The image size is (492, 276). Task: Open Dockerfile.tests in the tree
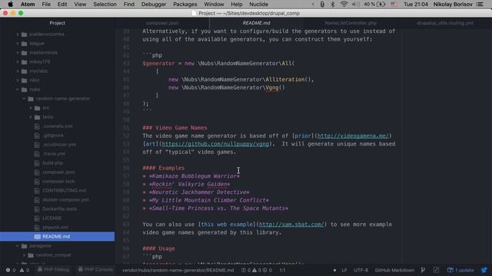60,209
